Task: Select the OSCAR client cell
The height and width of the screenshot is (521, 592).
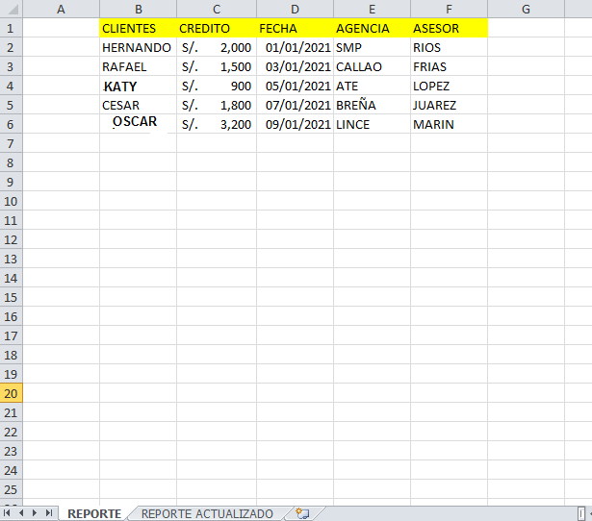Action: 139,124
